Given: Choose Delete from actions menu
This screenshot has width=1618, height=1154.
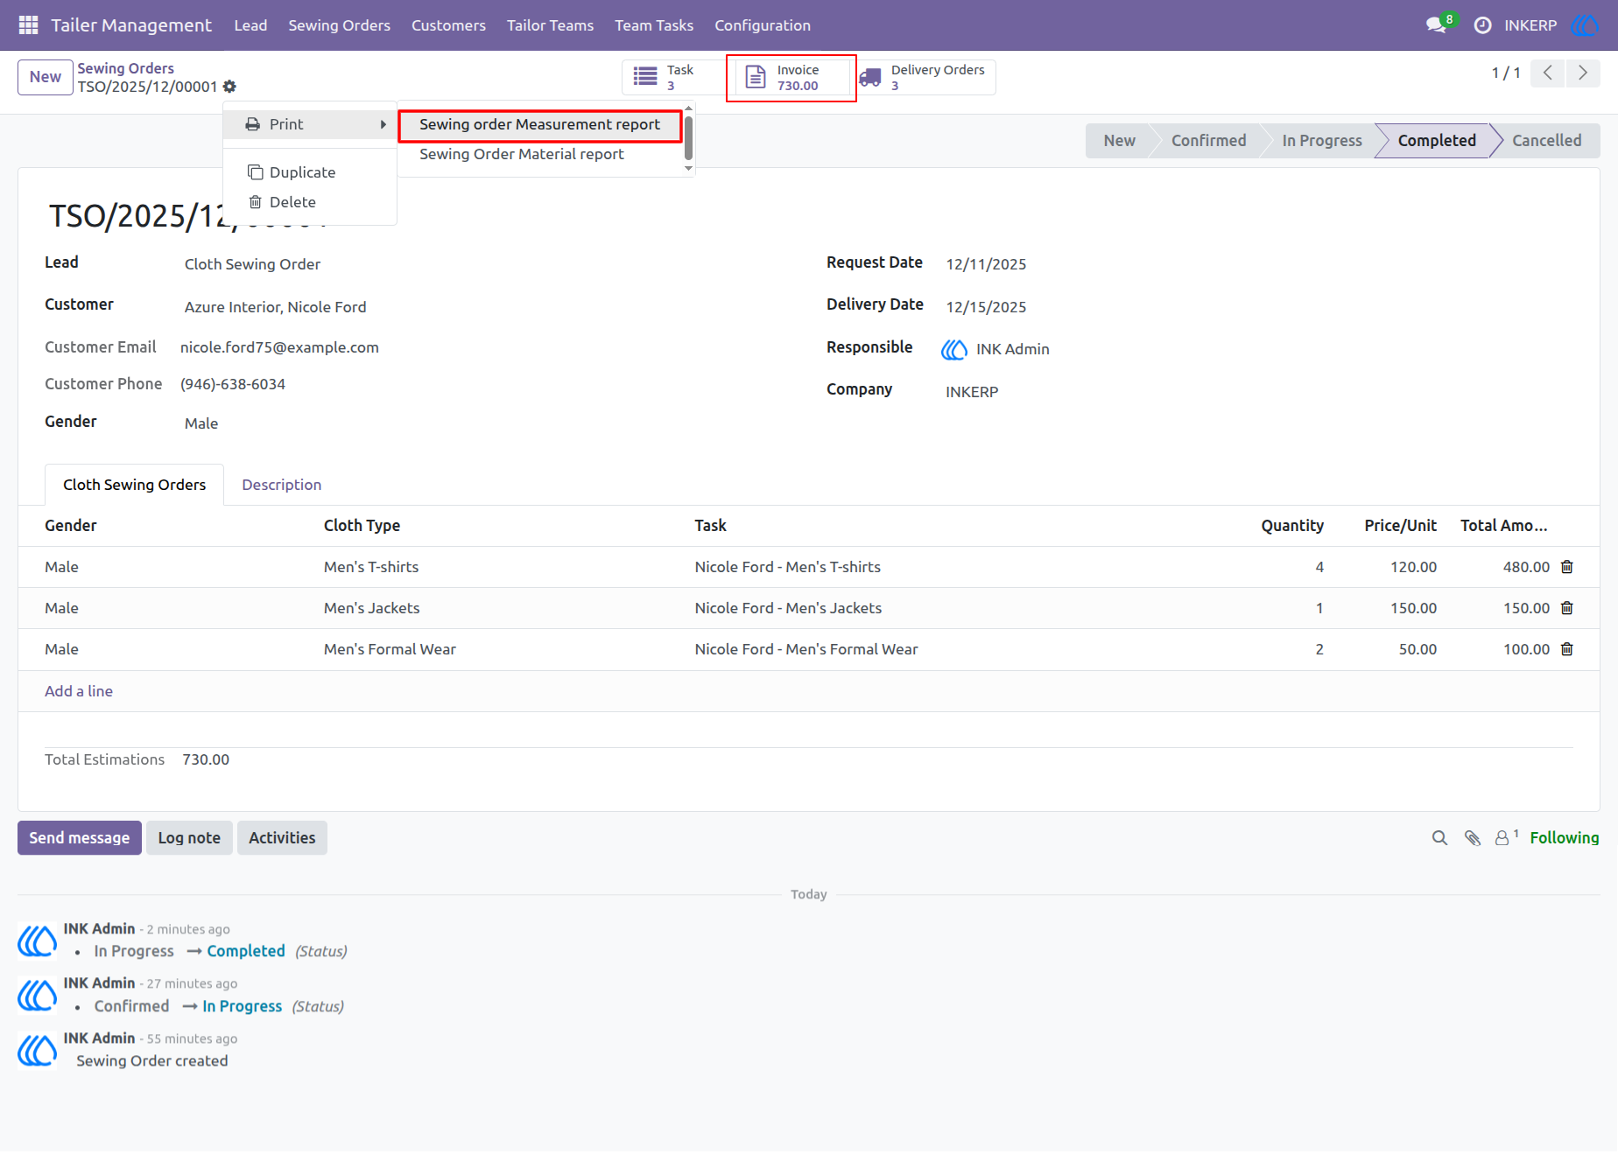Looking at the screenshot, I should (310, 202).
